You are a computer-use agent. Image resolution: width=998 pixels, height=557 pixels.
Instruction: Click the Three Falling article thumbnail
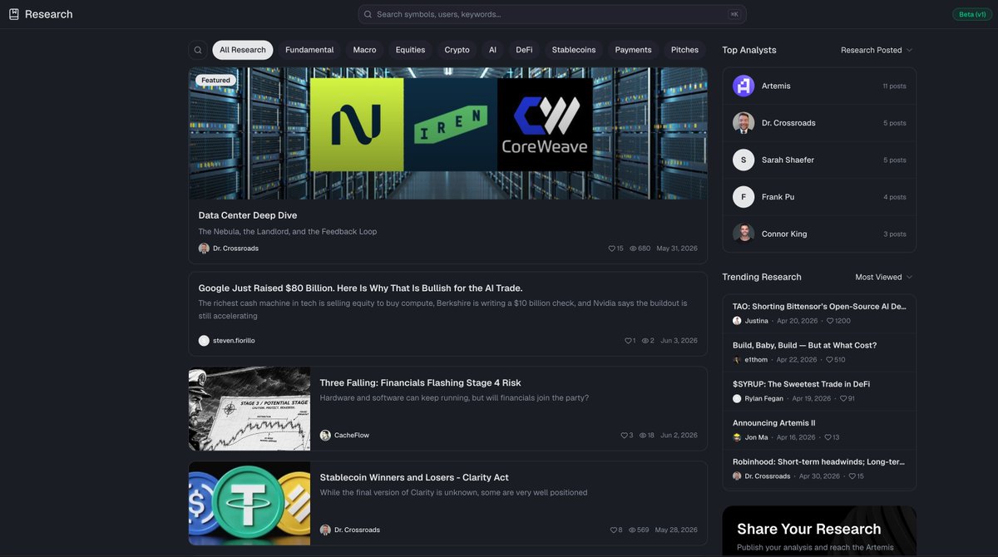pos(249,409)
